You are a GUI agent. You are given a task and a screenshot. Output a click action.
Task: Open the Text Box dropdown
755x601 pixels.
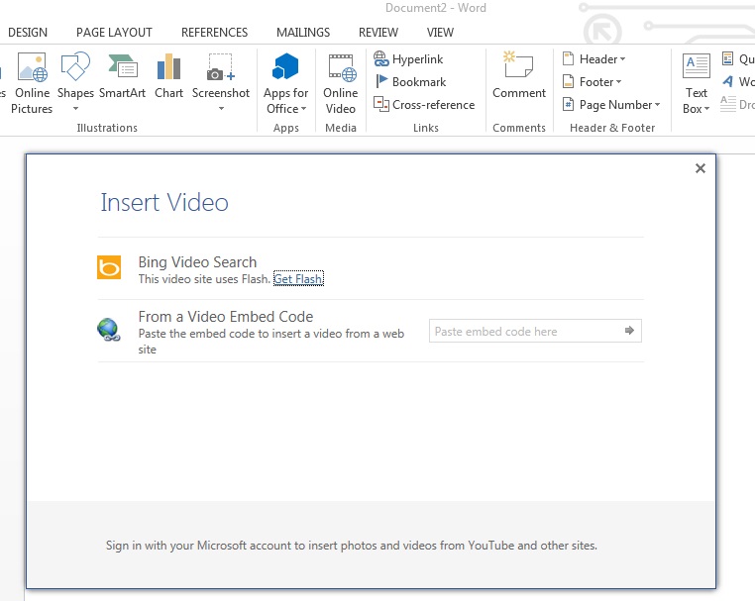[x=697, y=84]
